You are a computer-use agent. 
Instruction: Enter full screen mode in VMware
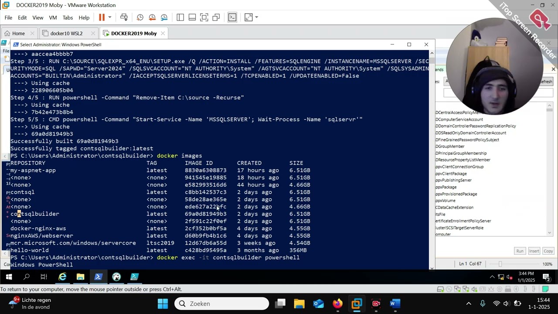point(204,17)
